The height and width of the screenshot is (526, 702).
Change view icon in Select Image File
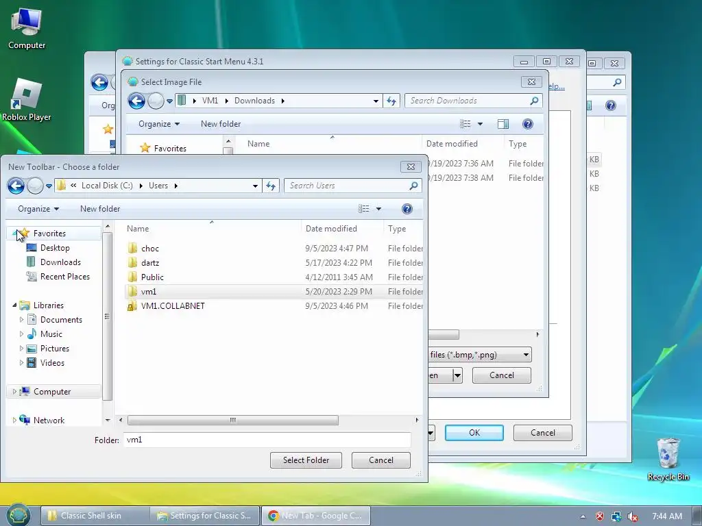[465, 124]
